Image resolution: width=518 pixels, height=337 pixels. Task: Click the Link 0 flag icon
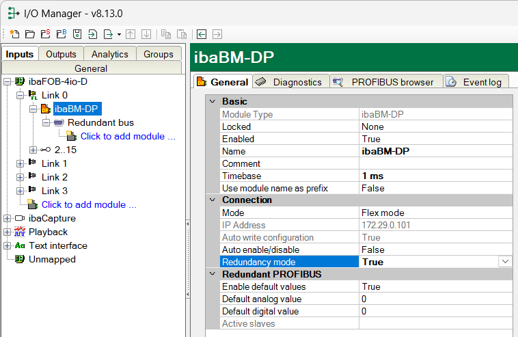[x=33, y=95]
